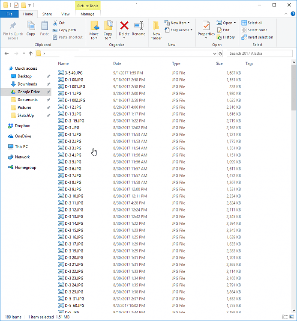Click Select none in ribbon
The image size is (297, 321).
pos(255,30)
